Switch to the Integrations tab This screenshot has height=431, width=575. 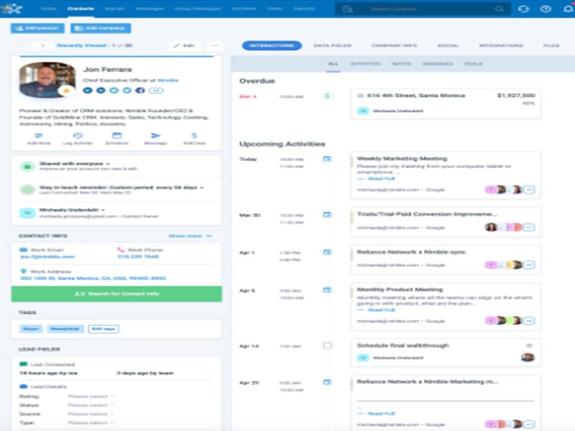click(x=501, y=45)
